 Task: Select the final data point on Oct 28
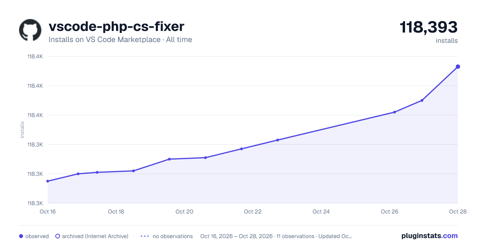coord(458,67)
